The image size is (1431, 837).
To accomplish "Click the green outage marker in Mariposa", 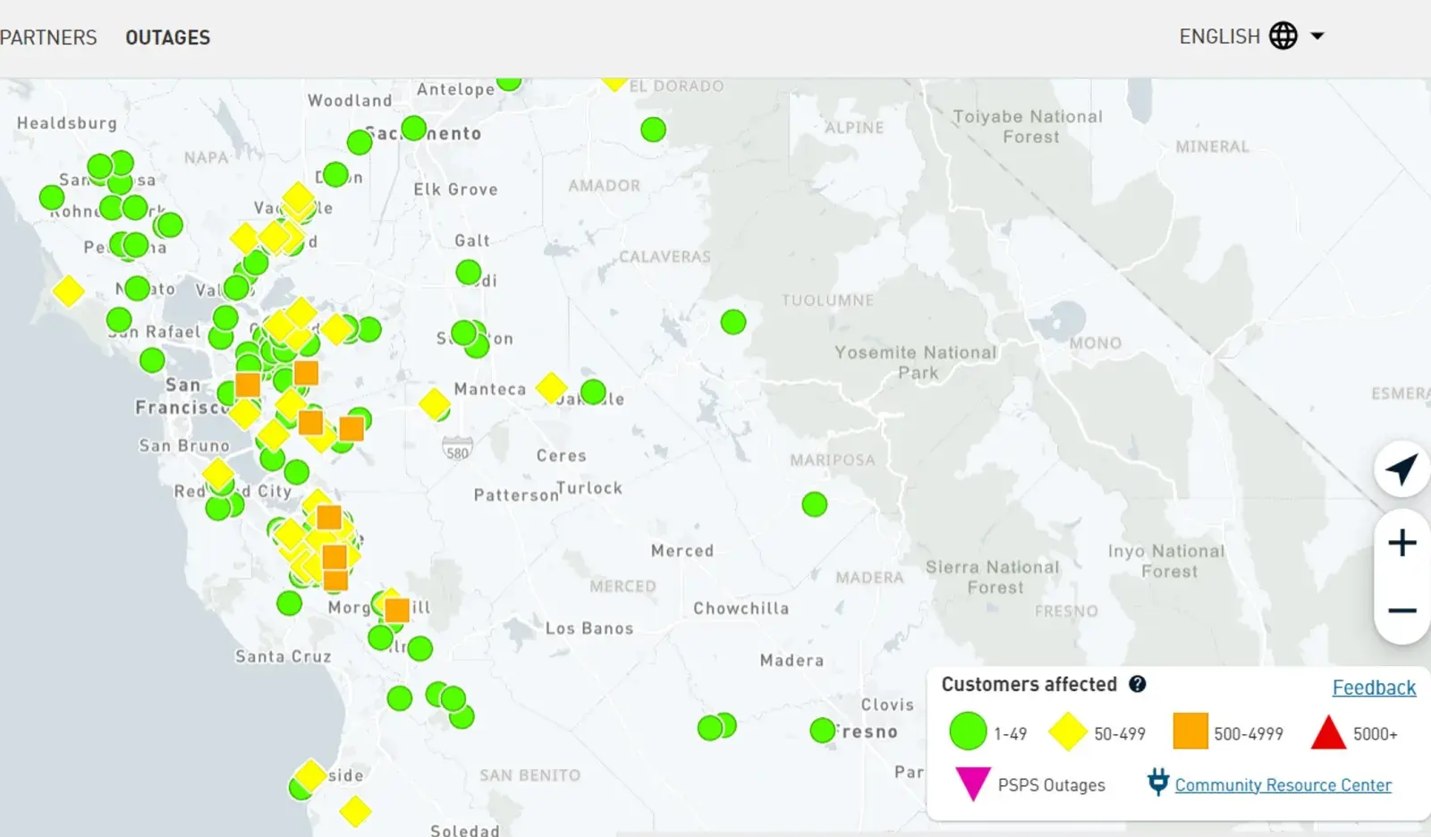I will click(814, 504).
